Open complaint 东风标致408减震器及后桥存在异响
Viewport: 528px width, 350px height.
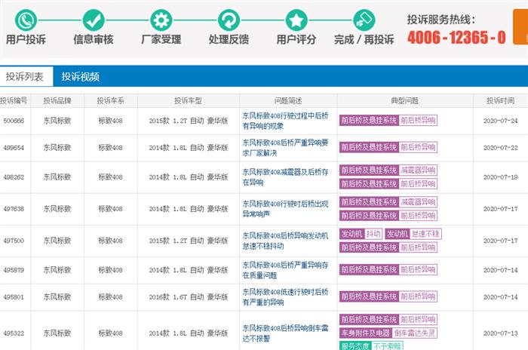click(x=285, y=177)
